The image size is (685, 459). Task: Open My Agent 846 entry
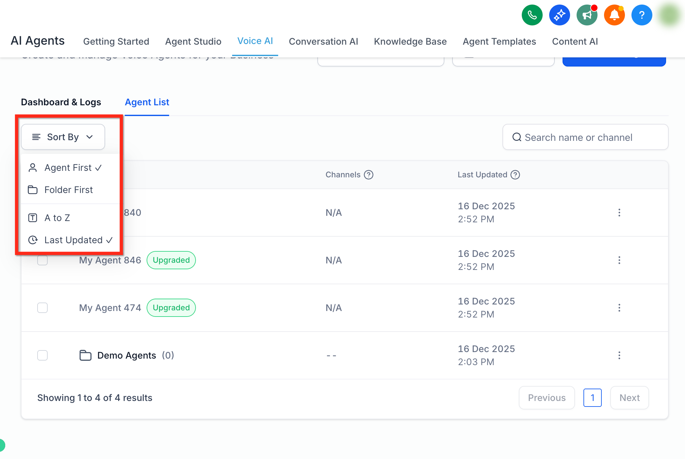110,260
